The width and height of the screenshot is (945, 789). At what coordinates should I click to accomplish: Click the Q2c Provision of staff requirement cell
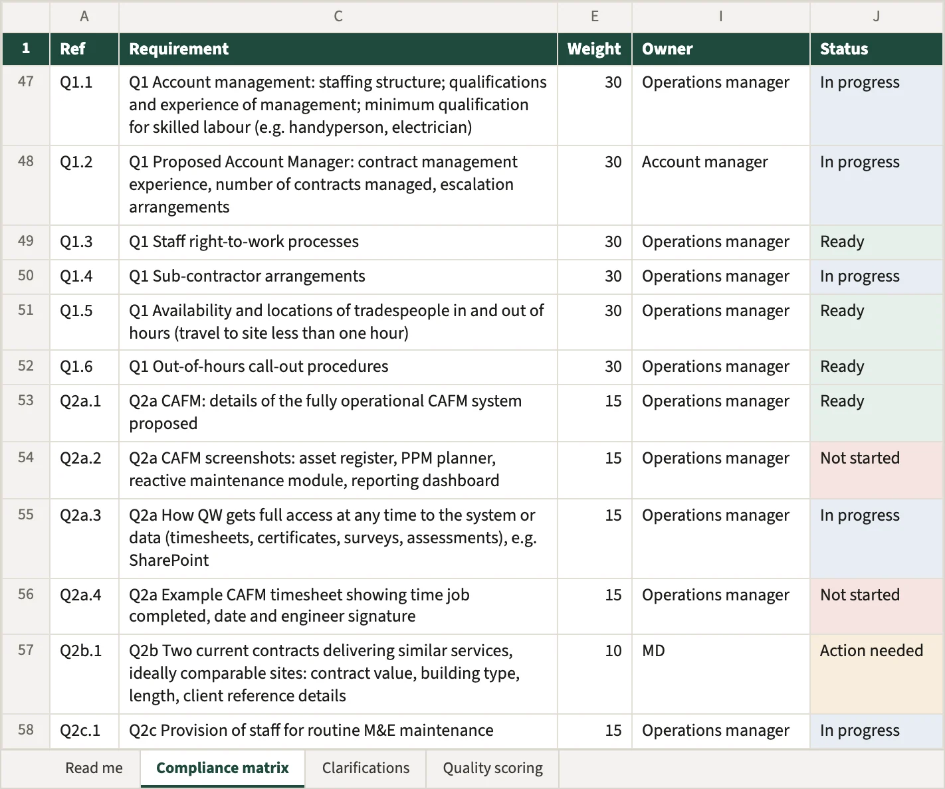[338, 731]
